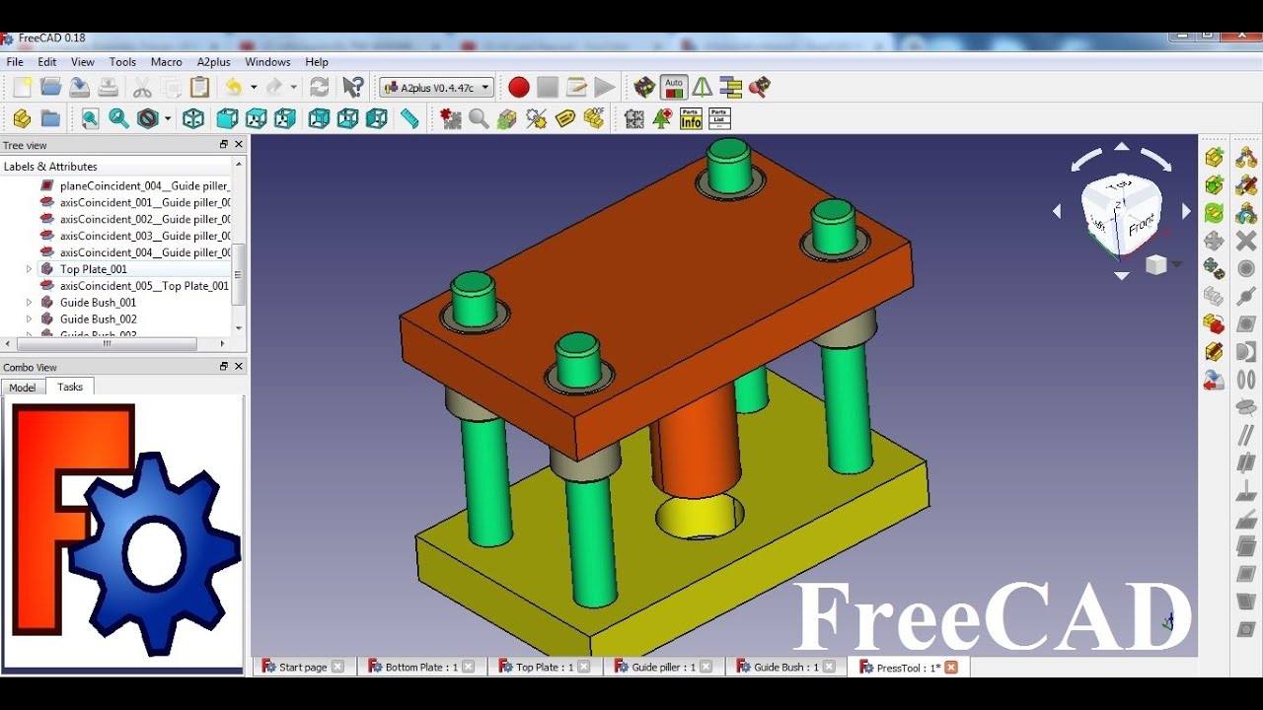Float the Combo View panel
Viewport: 1263px width, 710px height.
(224, 367)
